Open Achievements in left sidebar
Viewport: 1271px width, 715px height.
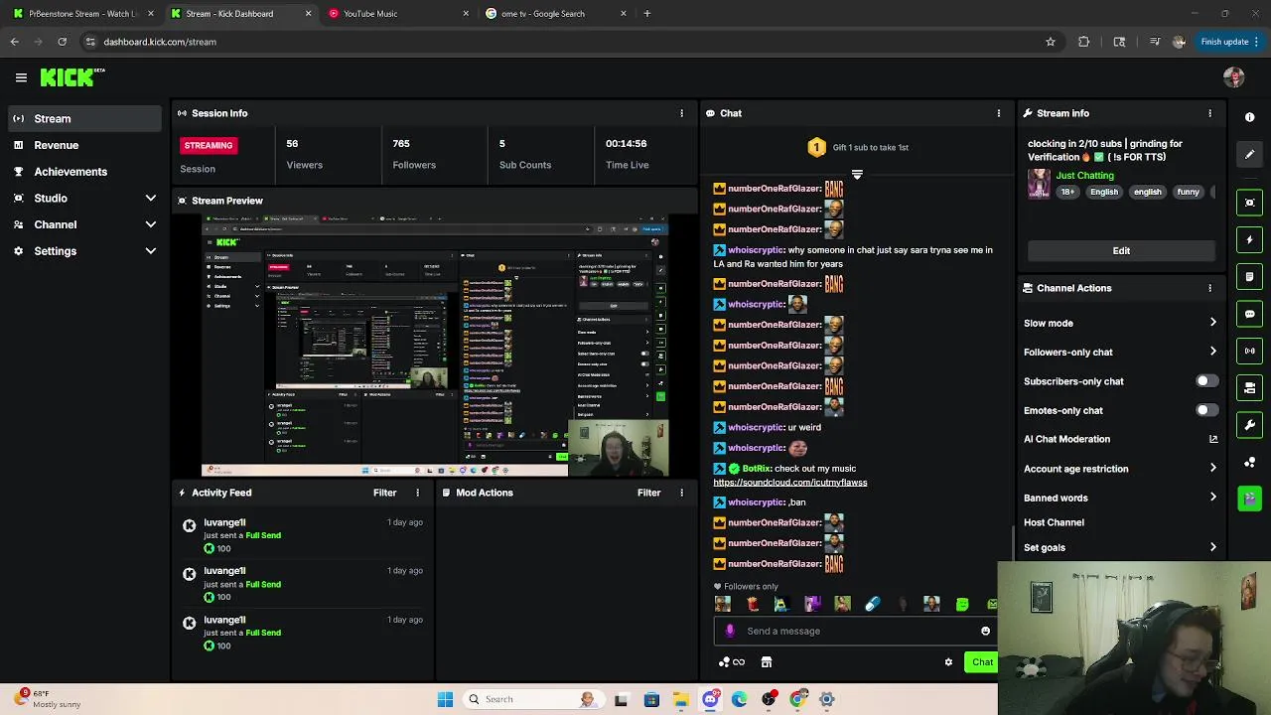(84, 172)
